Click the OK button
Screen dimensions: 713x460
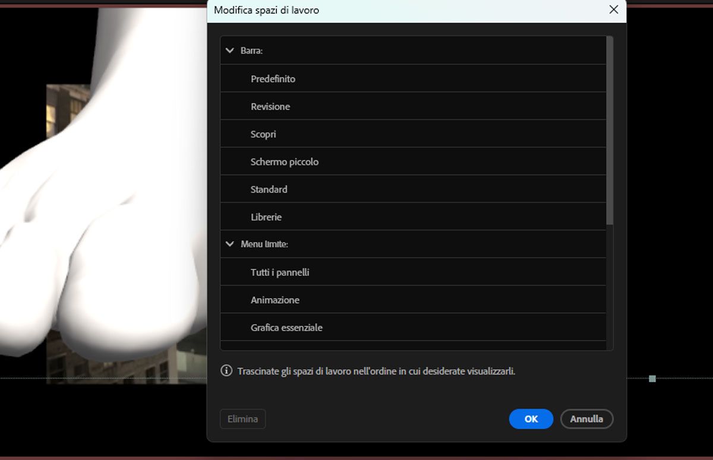point(531,419)
